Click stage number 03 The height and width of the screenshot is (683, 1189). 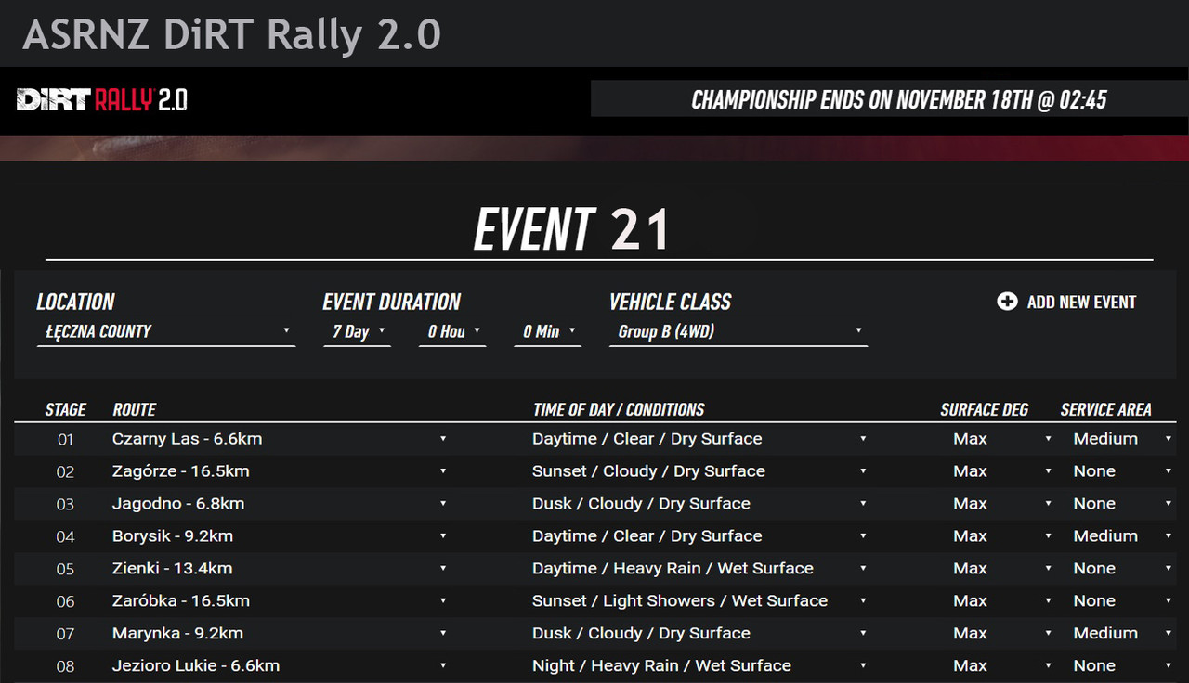pos(65,505)
